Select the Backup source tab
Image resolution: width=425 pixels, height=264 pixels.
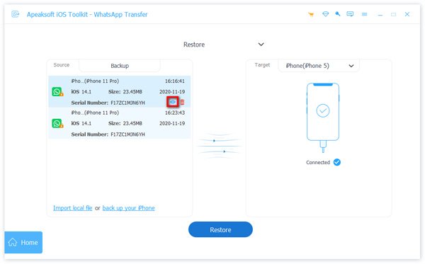tap(120, 66)
